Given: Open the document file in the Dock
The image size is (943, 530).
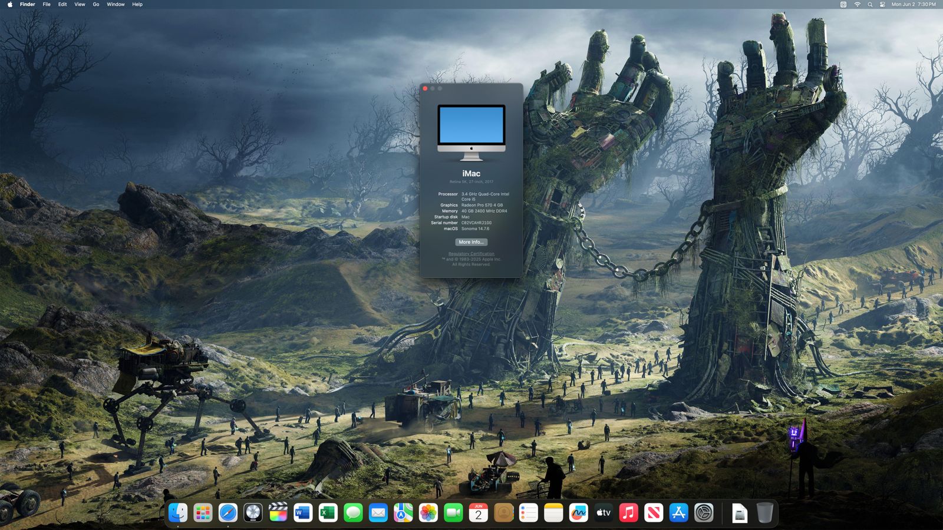Looking at the screenshot, I should click(x=740, y=513).
